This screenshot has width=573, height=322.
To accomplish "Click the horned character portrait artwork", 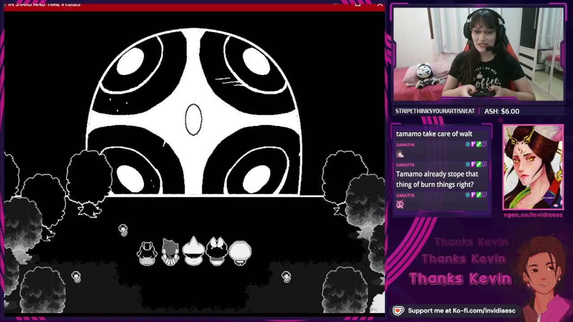I will coord(533,167).
